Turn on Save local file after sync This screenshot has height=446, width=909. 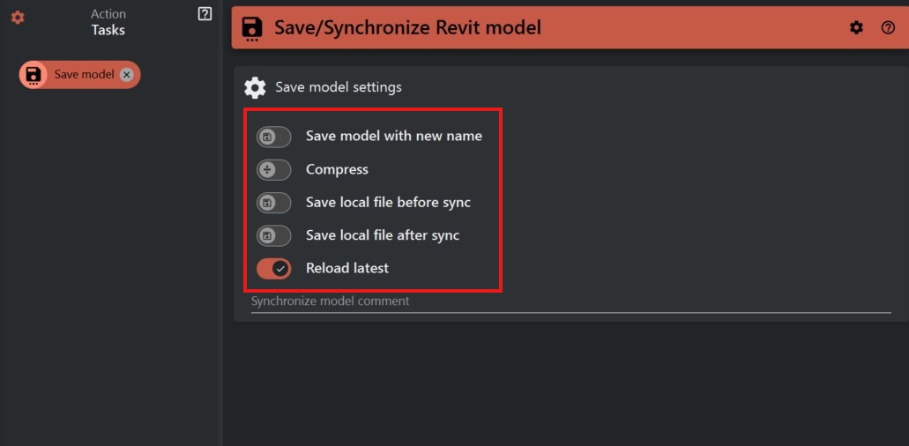(x=273, y=236)
